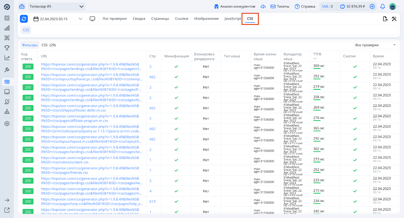The height and width of the screenshot is (218, 404).
Task: Click the blue refresh check icon
Action: pos(24,19)
